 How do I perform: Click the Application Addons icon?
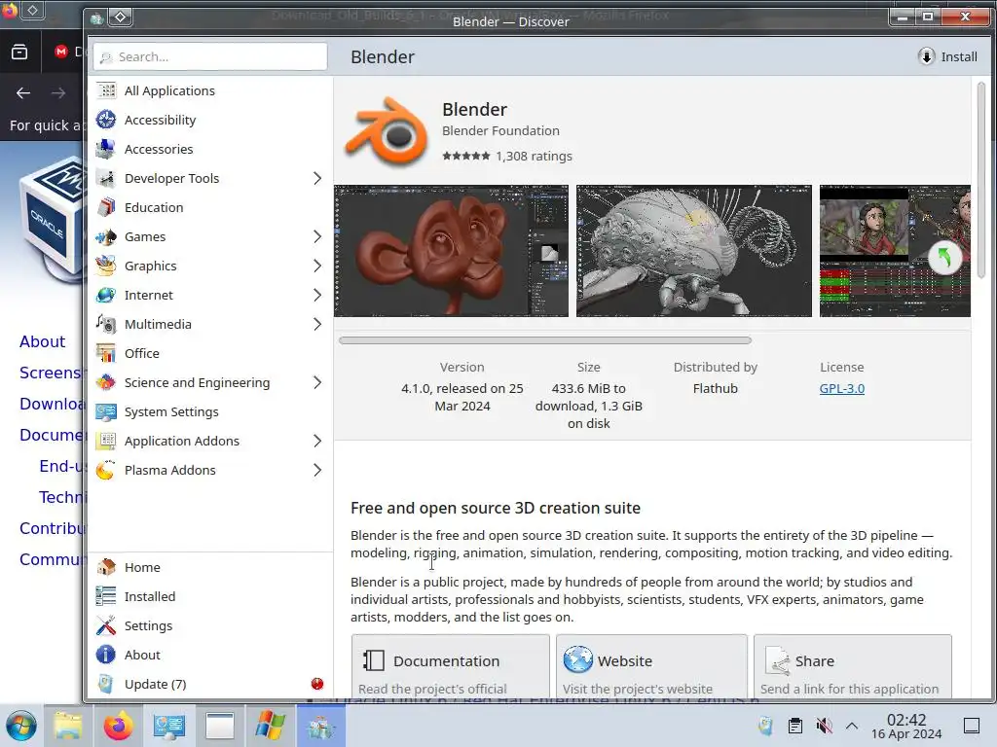point(106,442)
